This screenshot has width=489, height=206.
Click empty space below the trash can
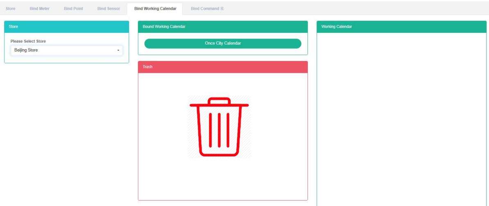pos(223,180)
